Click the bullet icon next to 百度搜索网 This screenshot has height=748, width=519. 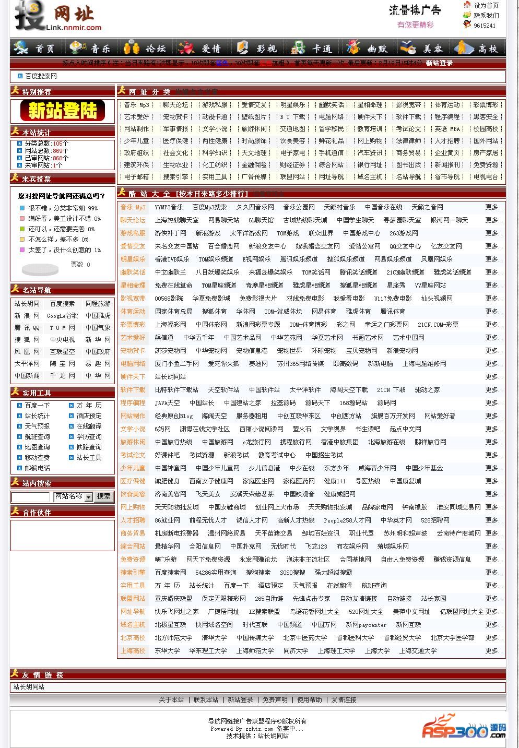pyautogui.click(x=20, y=76)
